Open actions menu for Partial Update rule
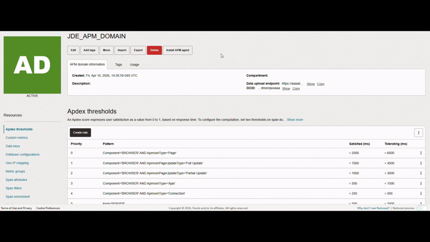This screenshot has width=430, height=242. (x=421, y=173)
